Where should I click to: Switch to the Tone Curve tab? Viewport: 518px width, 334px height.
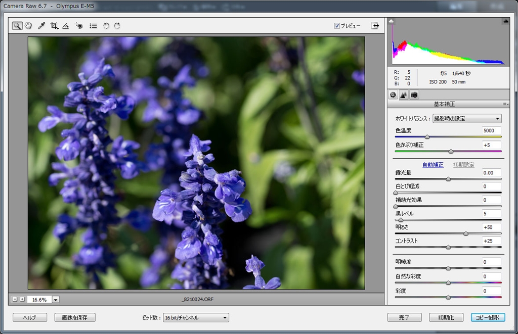point(403,95)
